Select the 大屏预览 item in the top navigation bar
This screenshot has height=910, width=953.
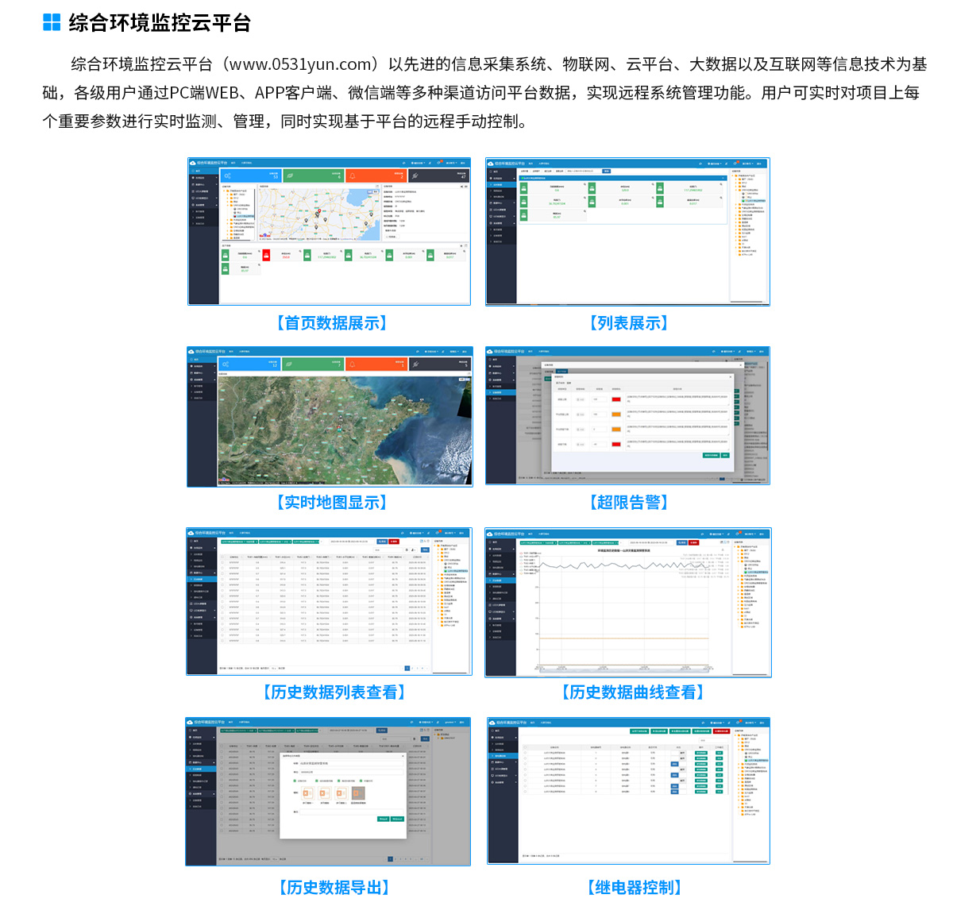click(246, 162)
